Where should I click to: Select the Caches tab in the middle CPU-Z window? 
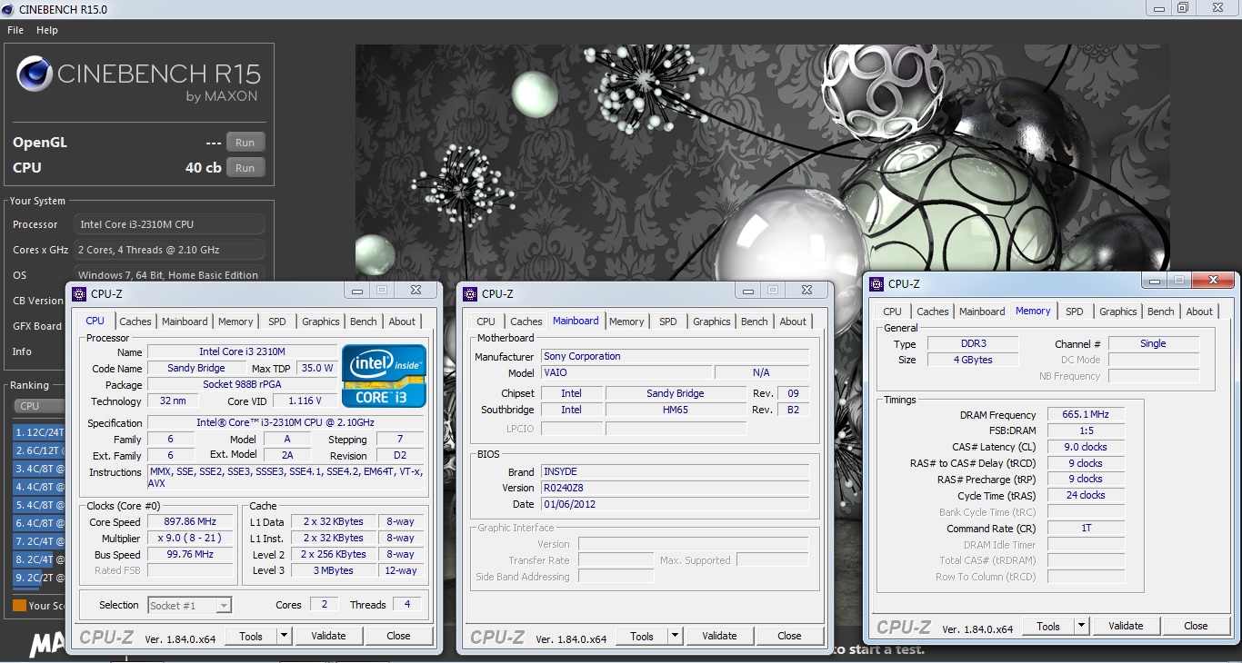click(x=526, y=322)
